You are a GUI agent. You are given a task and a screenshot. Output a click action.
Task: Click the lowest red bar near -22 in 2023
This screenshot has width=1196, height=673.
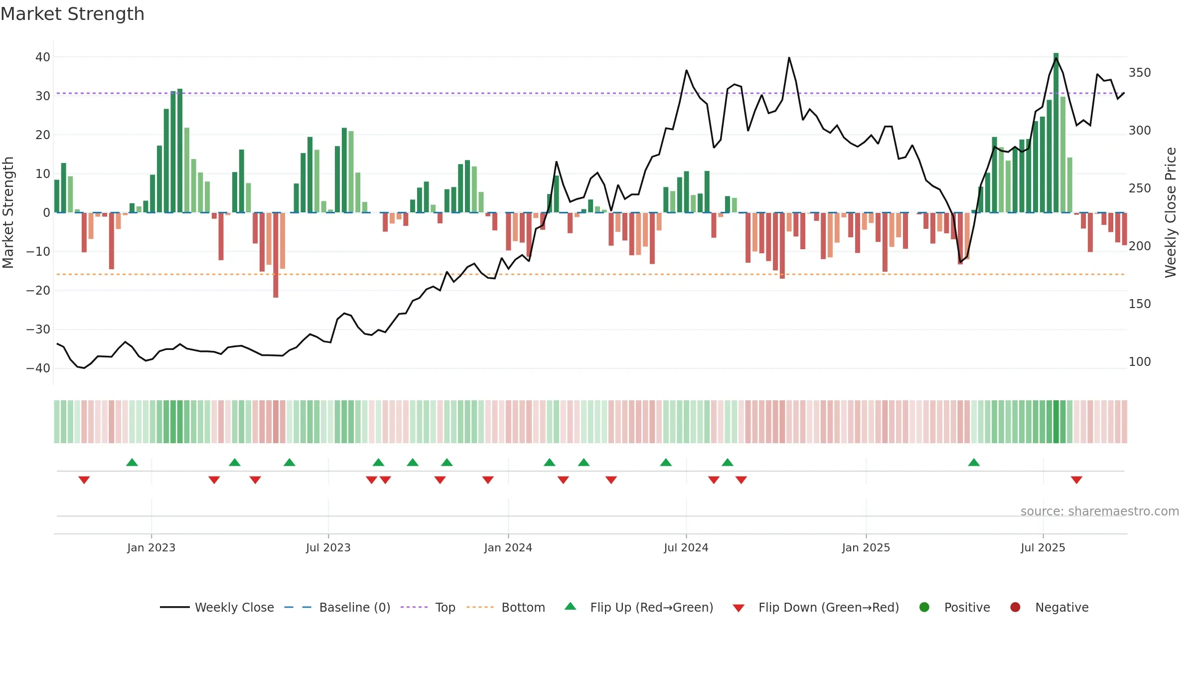click(276, 255)
